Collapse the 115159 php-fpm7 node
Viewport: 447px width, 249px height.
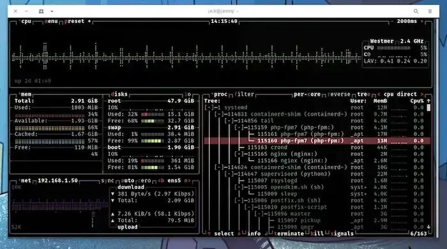tap(239, 128)
